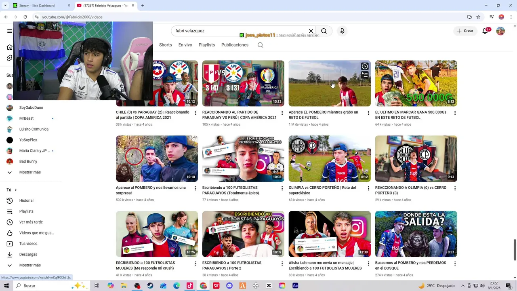Open MrBeast subscription channel

pos(26,118)
